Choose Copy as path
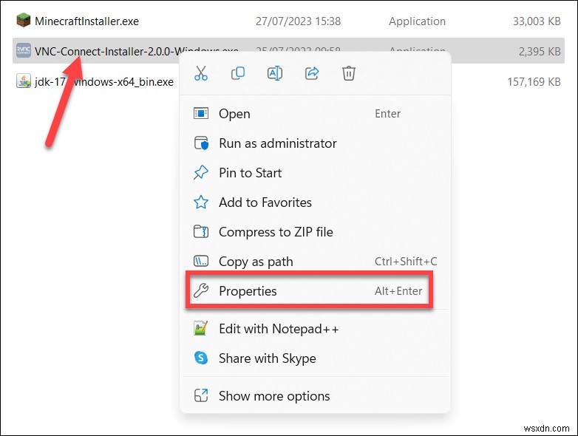578x436 pixels. tap(315, 262)
